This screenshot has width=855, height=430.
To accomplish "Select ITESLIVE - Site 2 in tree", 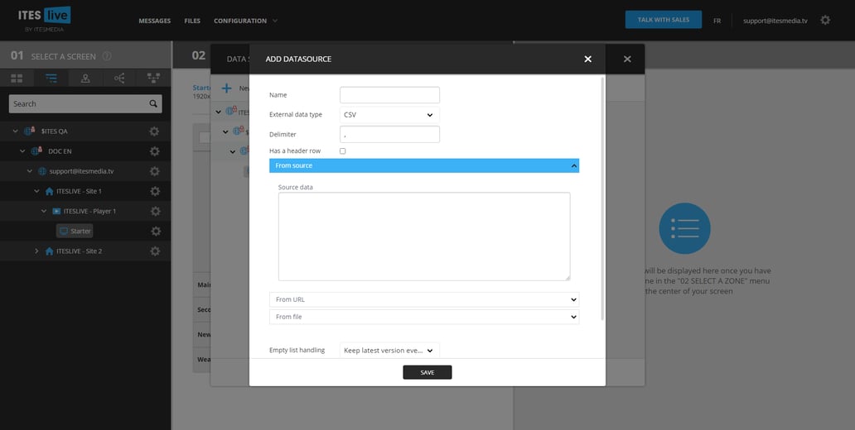I will tap(79, 251).
